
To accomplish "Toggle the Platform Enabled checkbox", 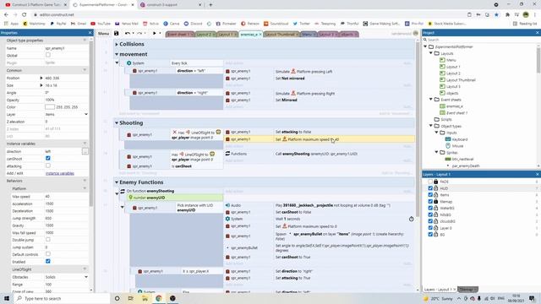I will coord(48,261).
